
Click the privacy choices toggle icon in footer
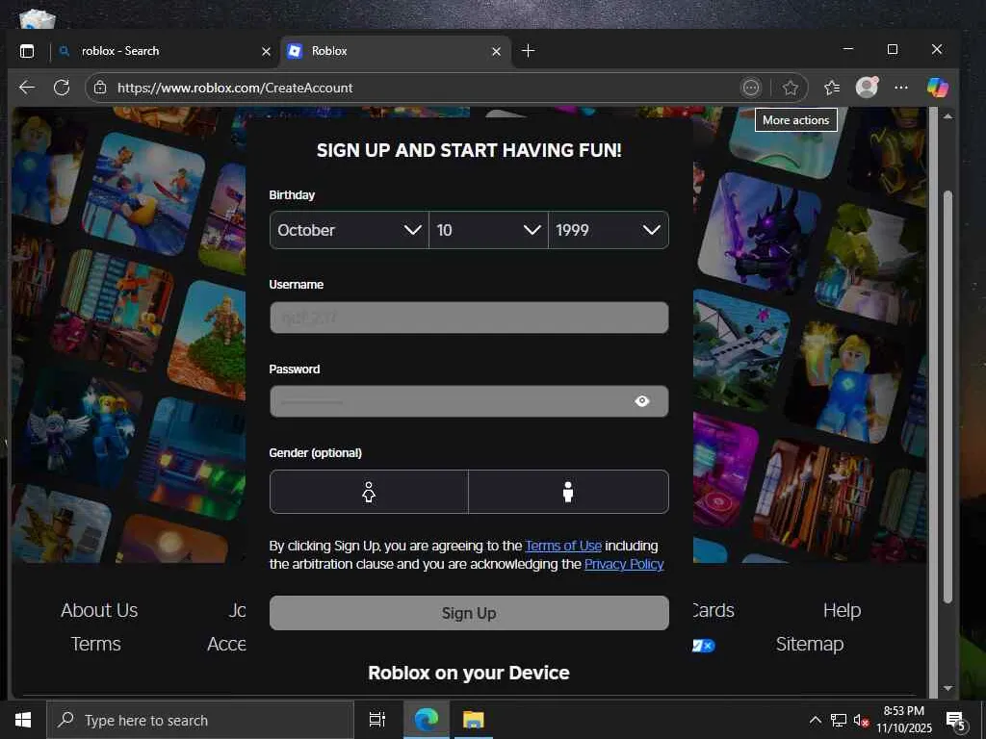704,646
